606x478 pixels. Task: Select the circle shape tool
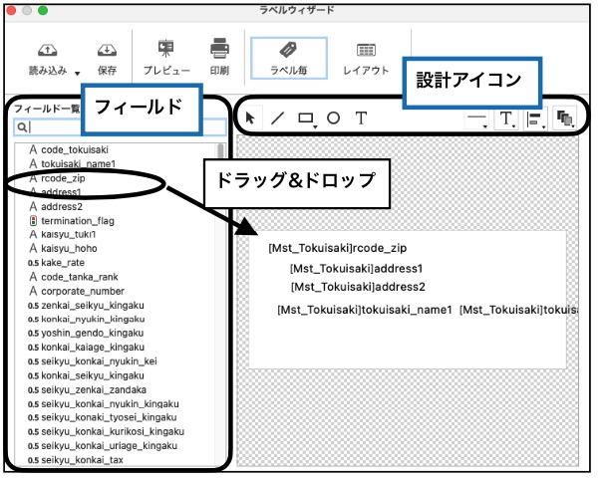coord(333,118)
